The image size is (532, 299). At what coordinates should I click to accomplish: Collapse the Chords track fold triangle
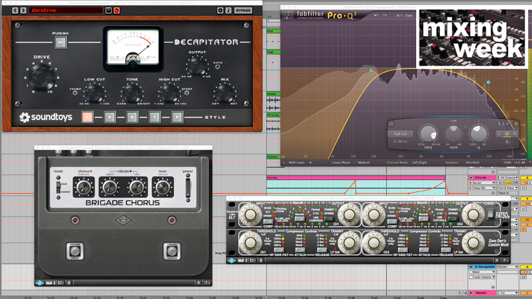[471, 178]
